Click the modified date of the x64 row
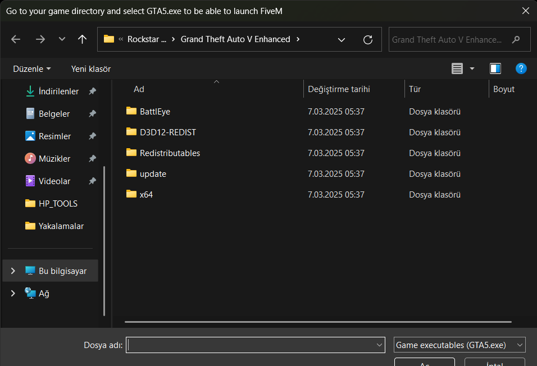 tap(336, 195)
